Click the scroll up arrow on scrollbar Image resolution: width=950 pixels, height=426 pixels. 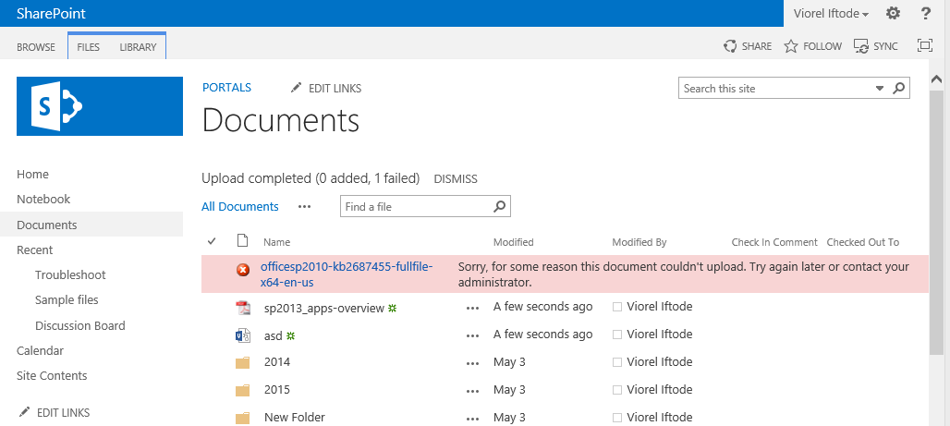[x=936, y=79]
